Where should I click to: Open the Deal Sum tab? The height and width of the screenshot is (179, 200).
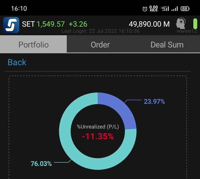click(x=167, y=44)
